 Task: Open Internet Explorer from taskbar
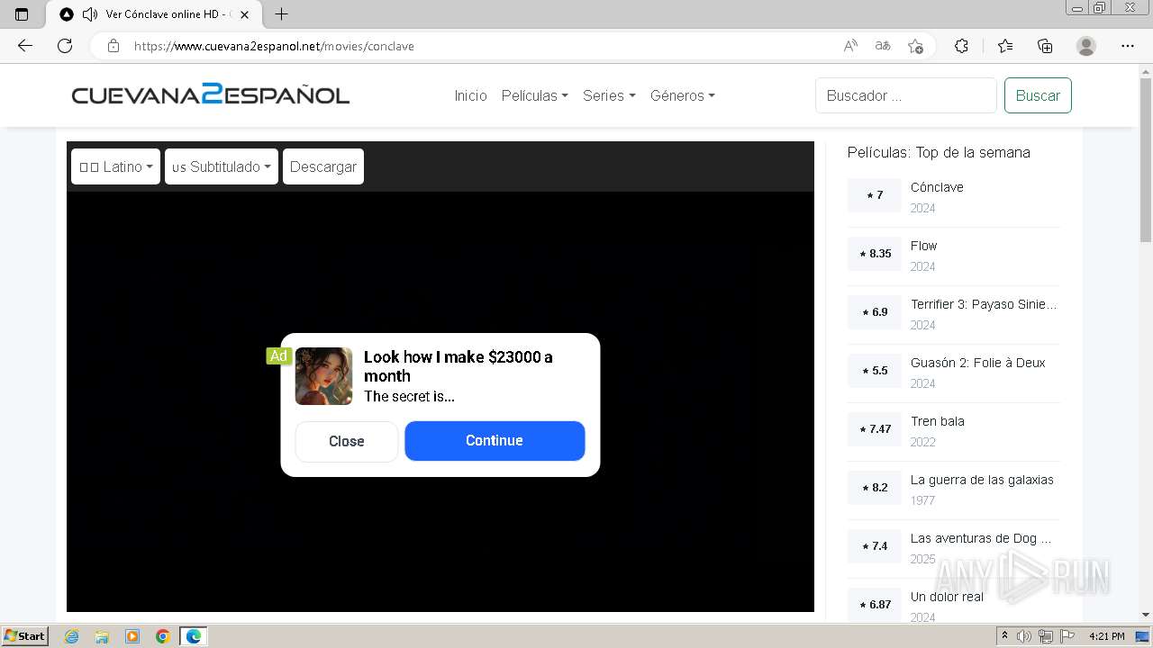click(x=71, y=636)
